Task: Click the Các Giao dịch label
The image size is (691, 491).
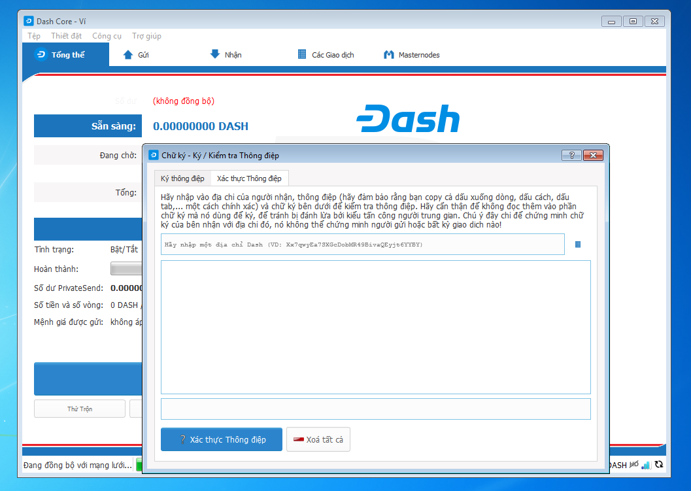Action: 333,55
